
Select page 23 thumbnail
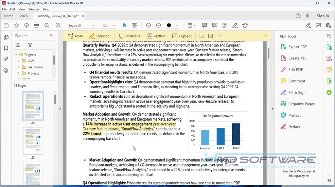(33, 141)
